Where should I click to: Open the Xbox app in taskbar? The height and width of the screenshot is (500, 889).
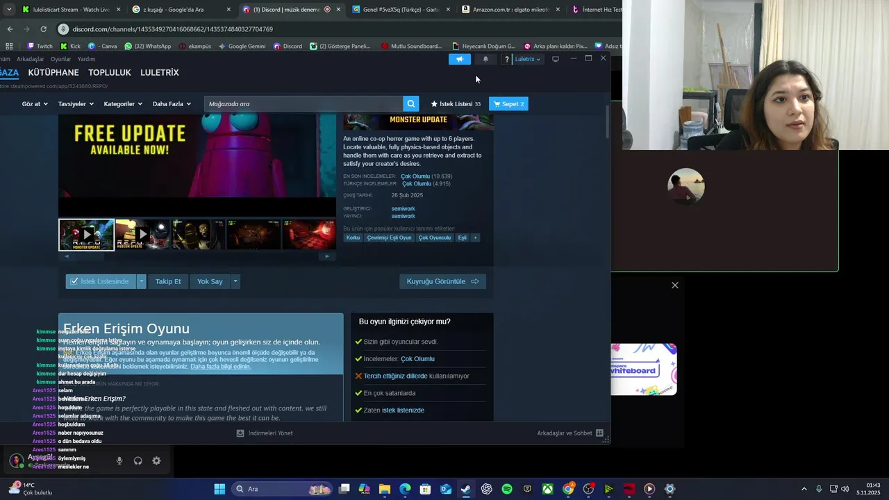point(548,489)
